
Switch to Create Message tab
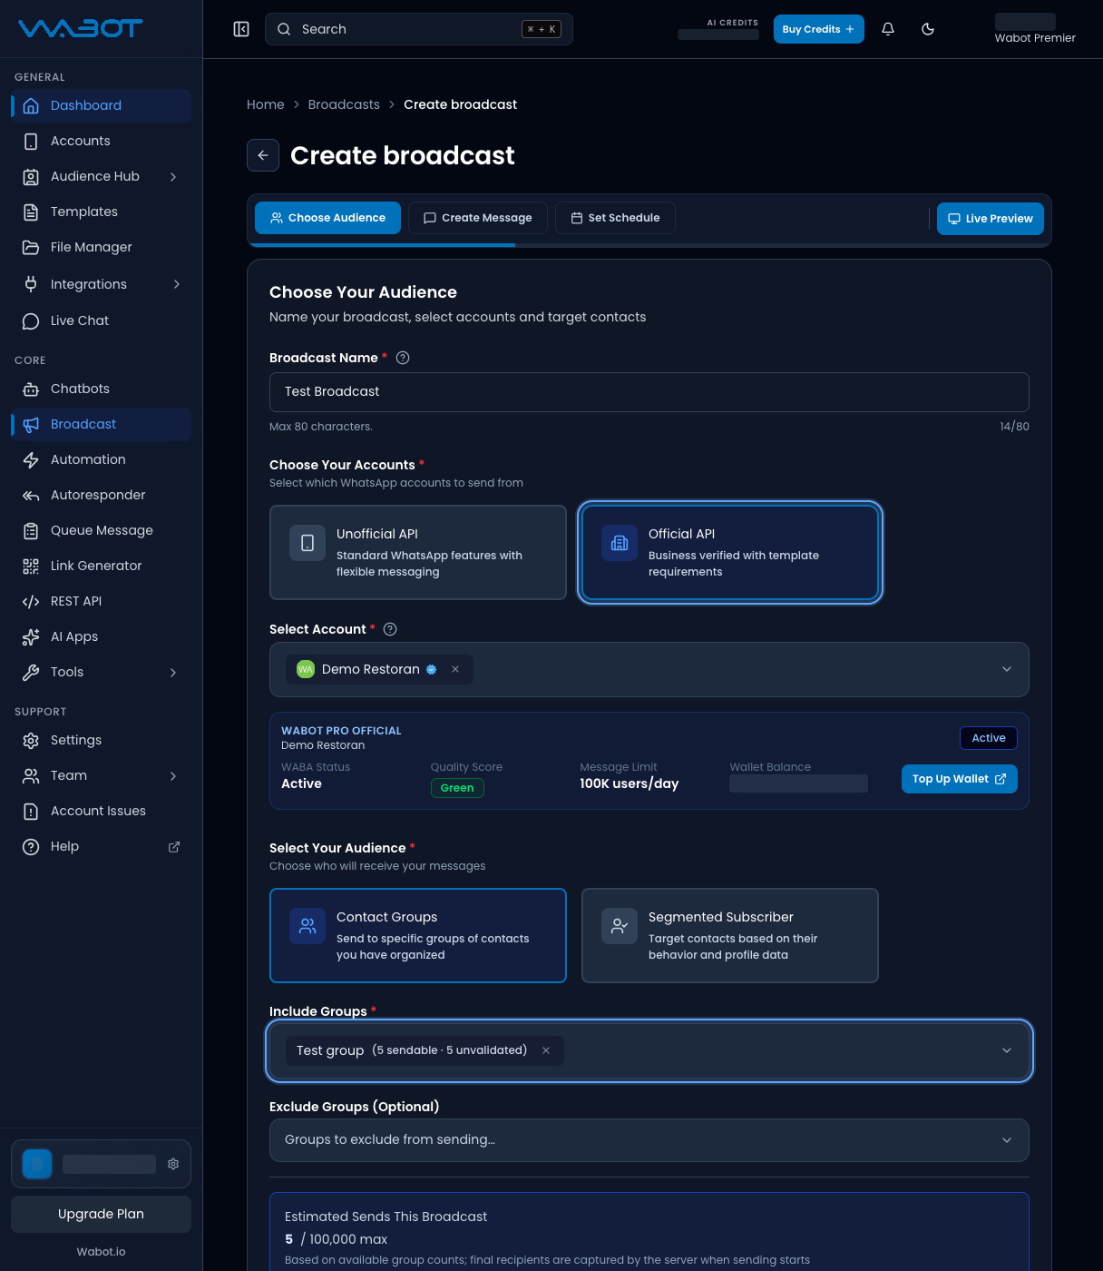478,218
